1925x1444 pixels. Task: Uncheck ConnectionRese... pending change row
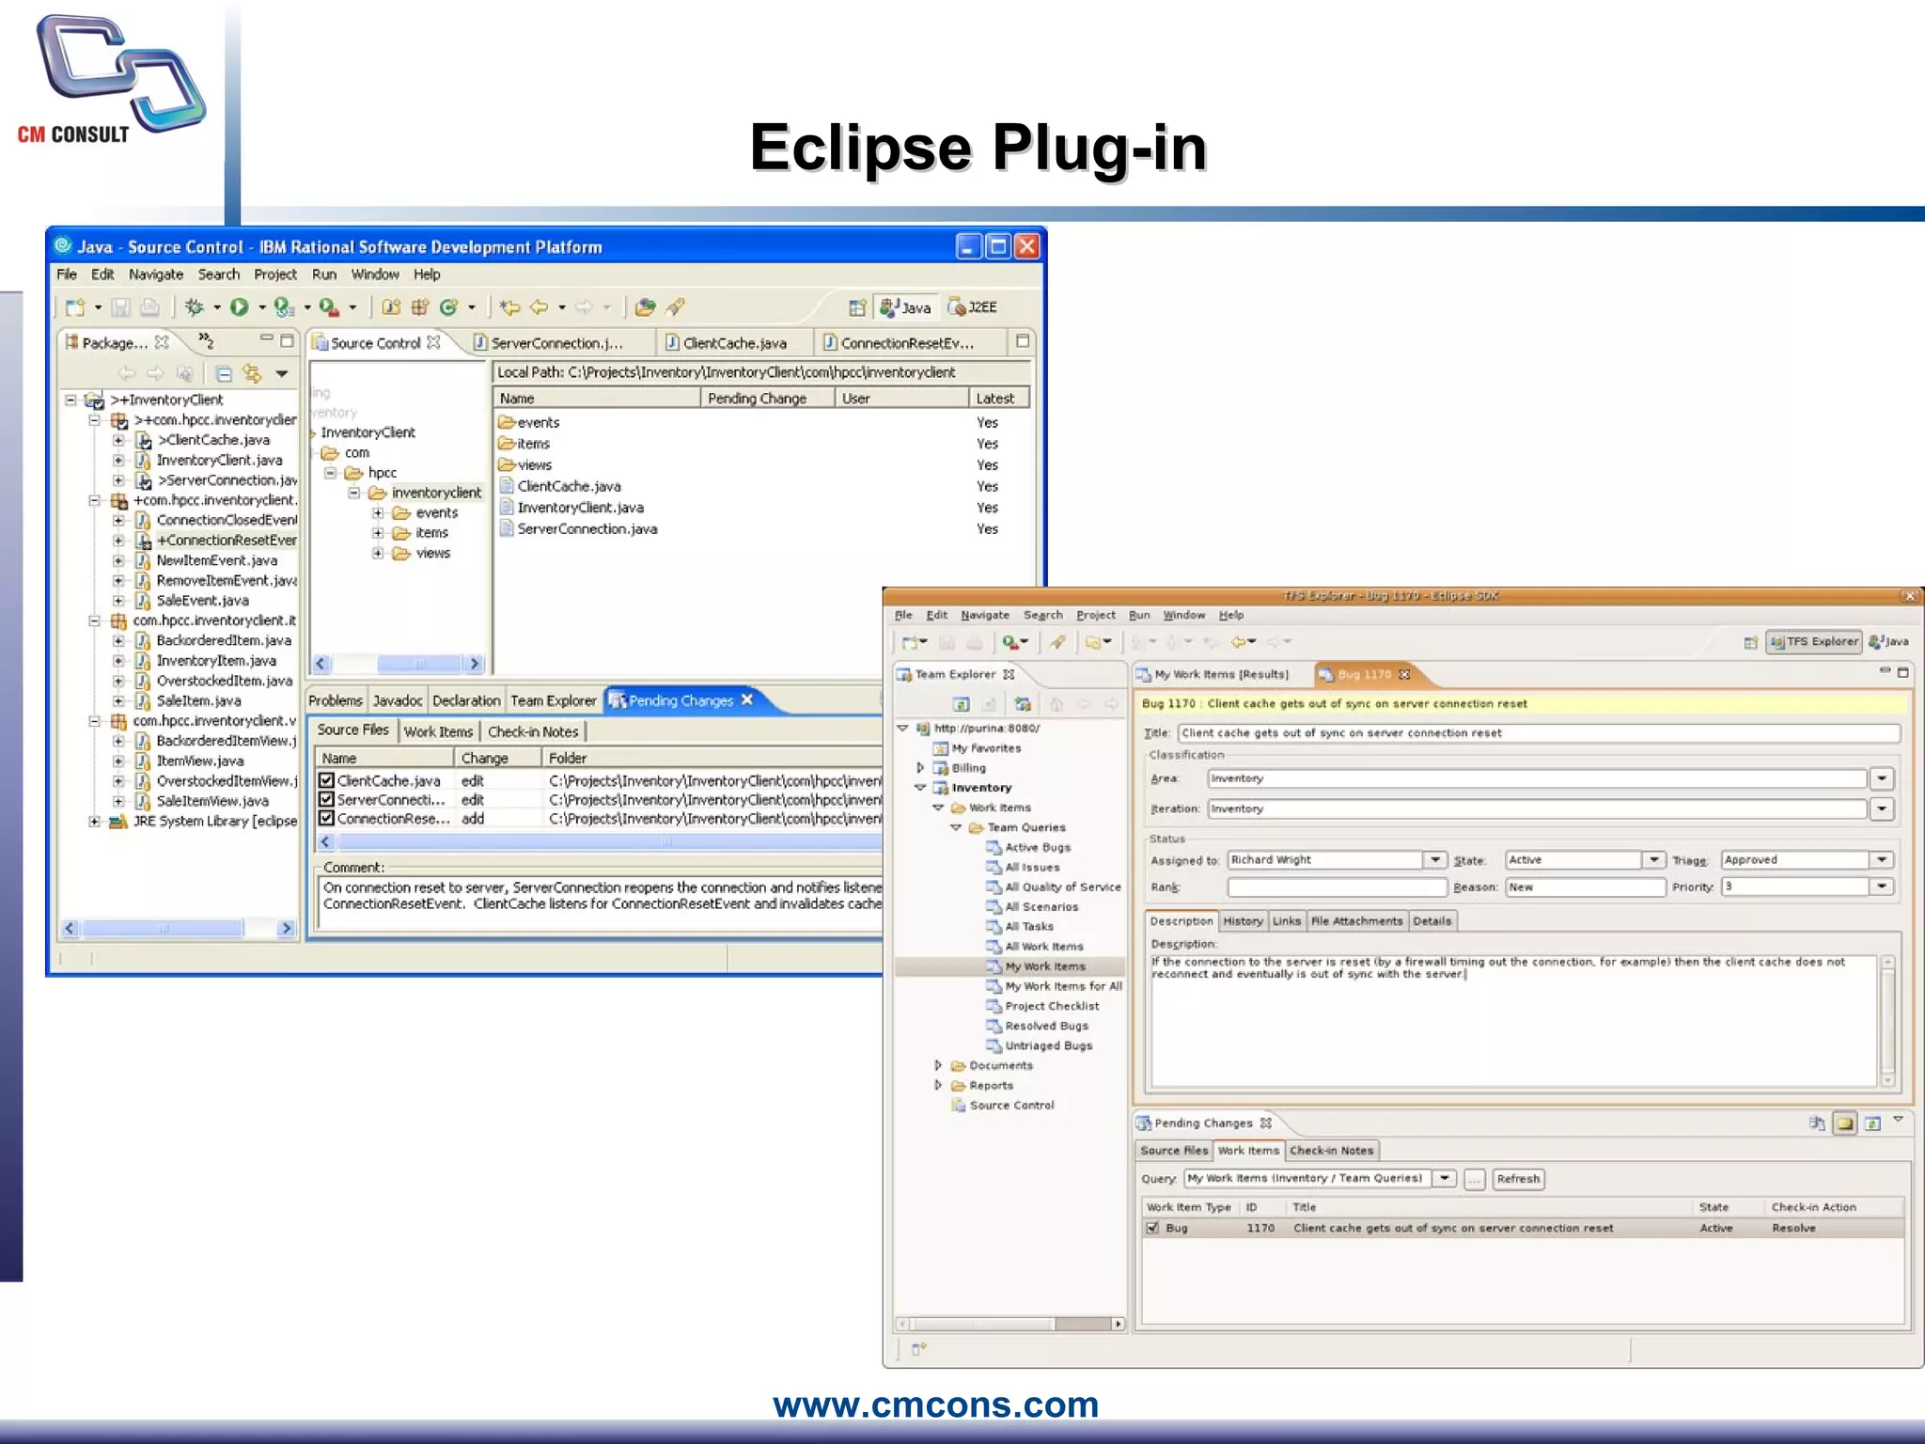coord(326,818)
